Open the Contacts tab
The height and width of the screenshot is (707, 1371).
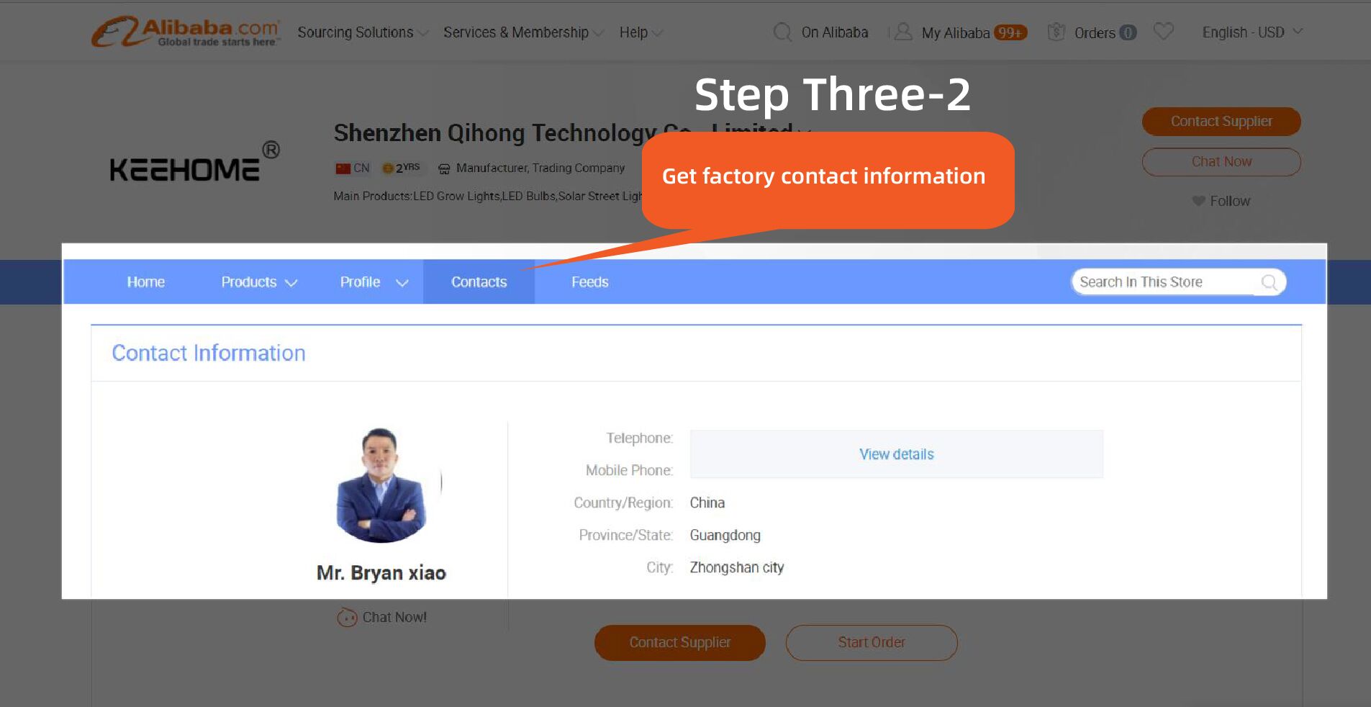point(479,282)
